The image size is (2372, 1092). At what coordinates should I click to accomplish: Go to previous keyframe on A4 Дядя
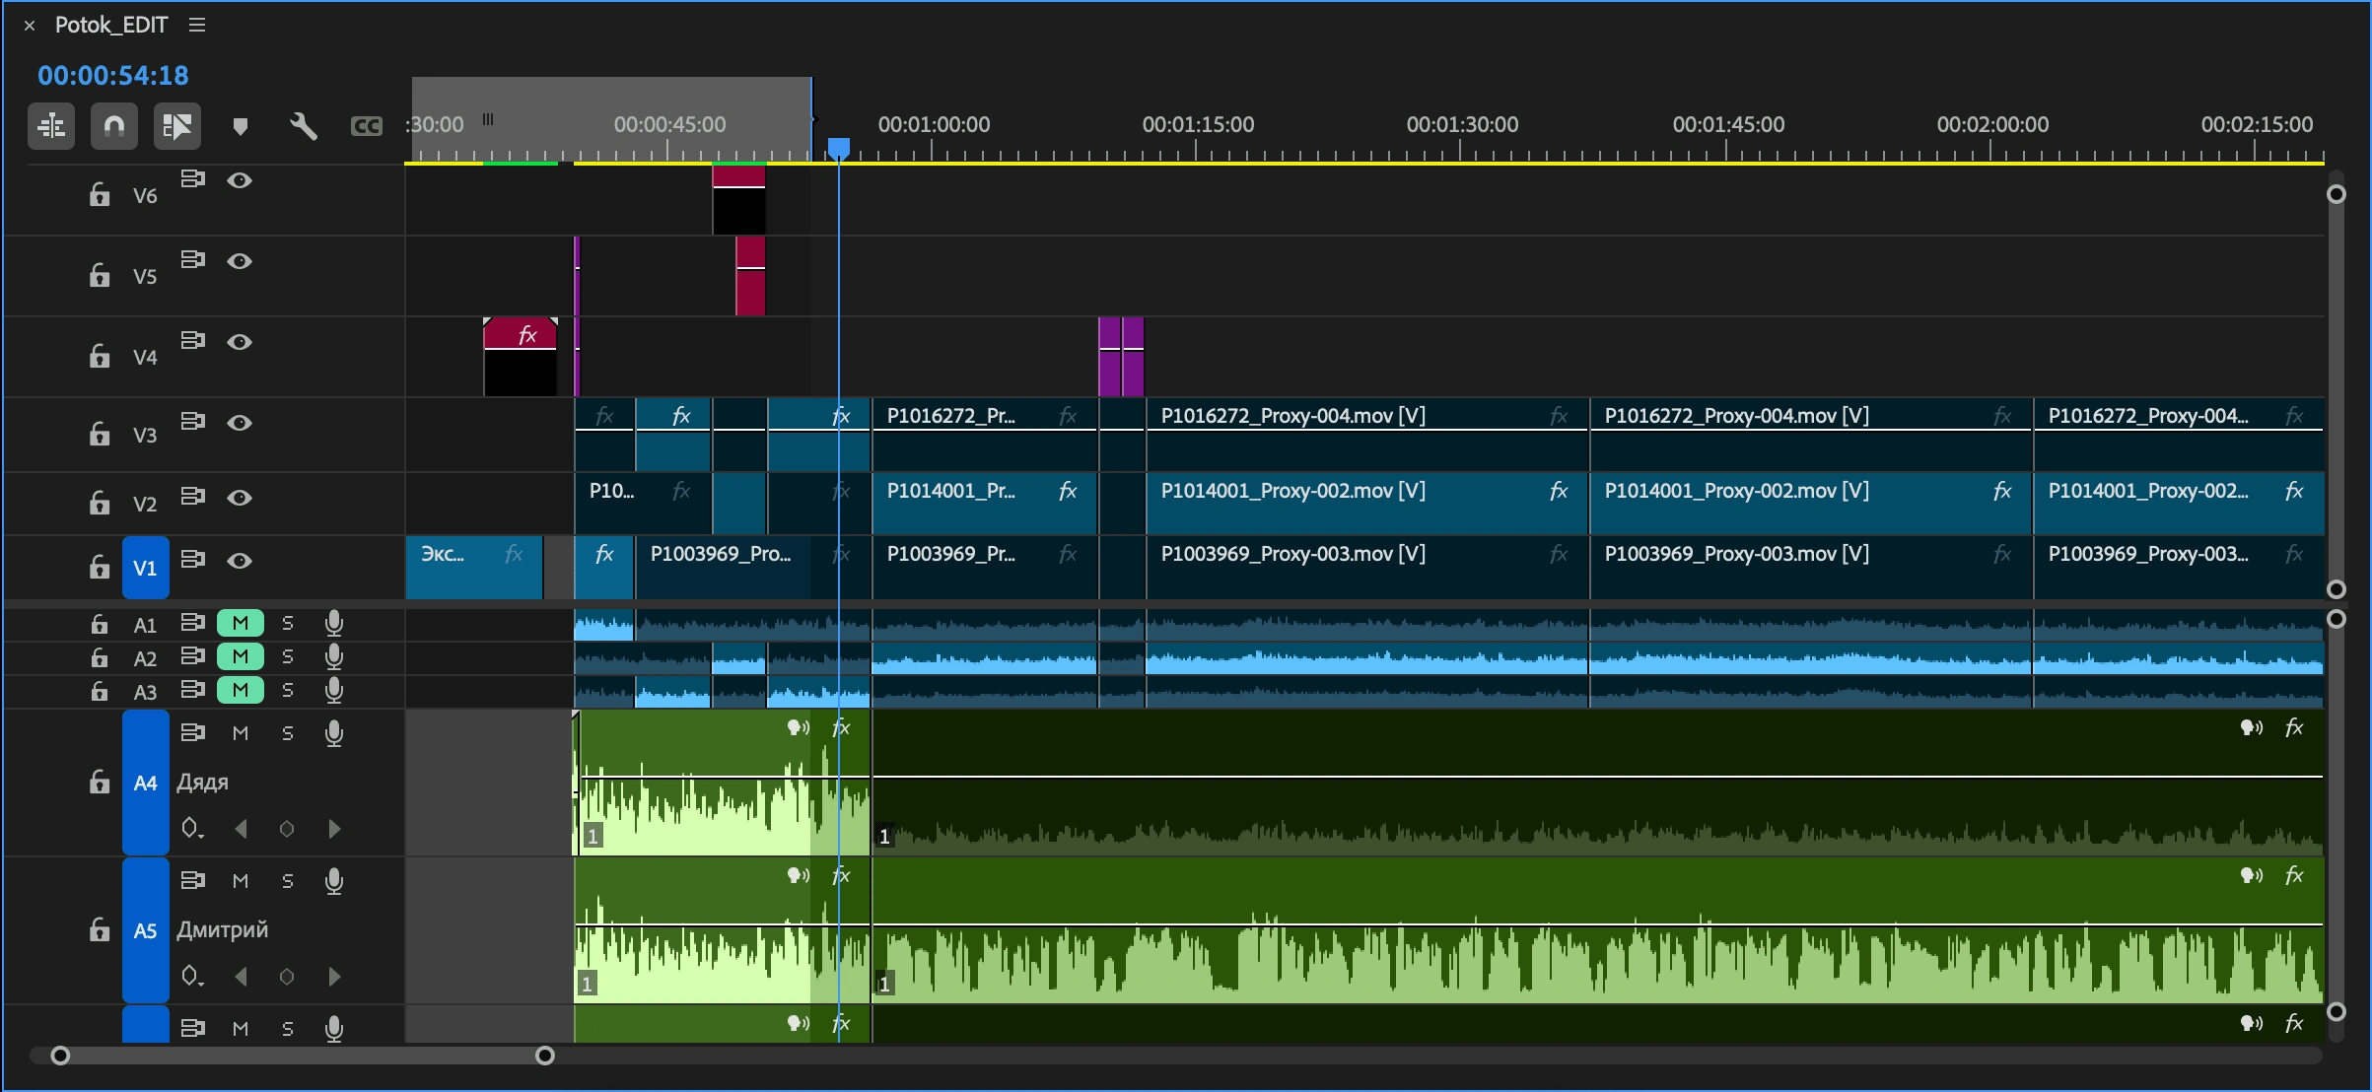(241, 829)
